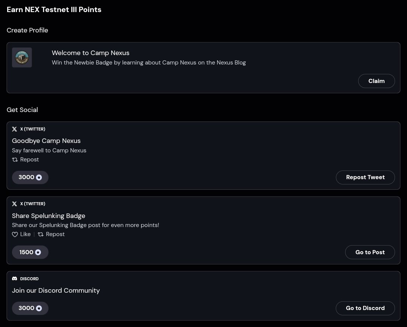Select the Goodbye Camp Nexus title
407x327 pixels.
[x=46, y=141]
